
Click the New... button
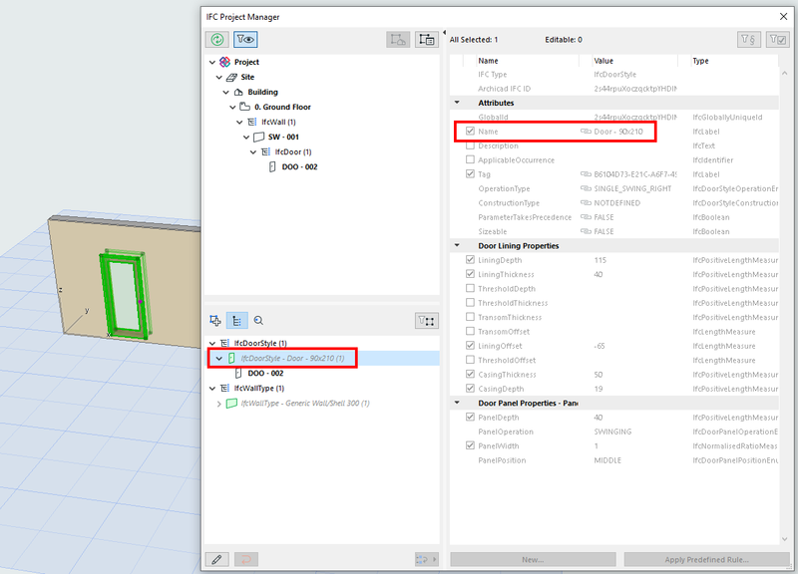pyautogui.click(x=533, y=559)
